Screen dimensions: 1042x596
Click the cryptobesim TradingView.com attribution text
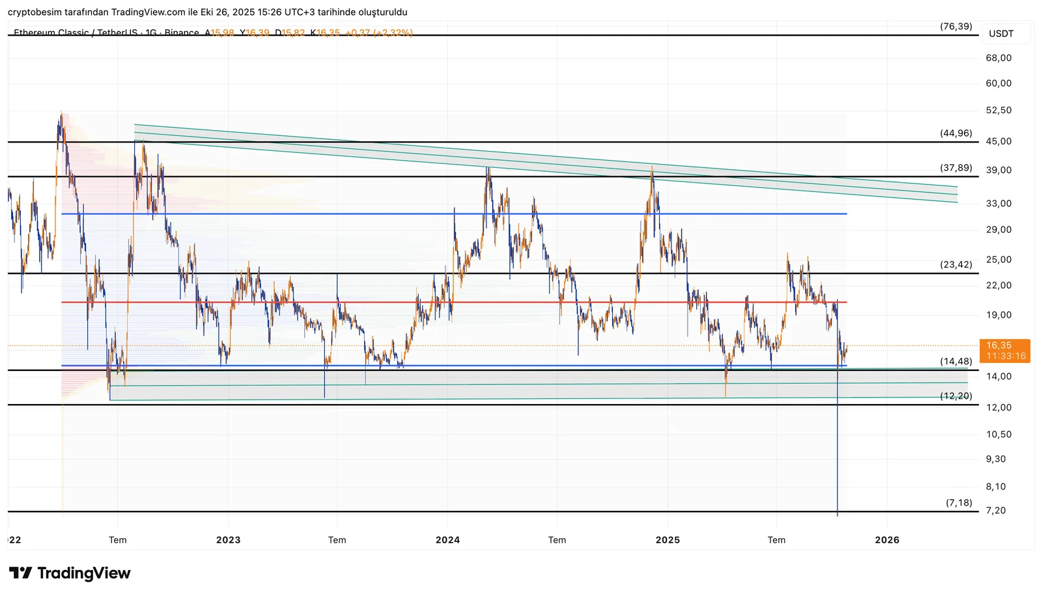pos(207,12)
